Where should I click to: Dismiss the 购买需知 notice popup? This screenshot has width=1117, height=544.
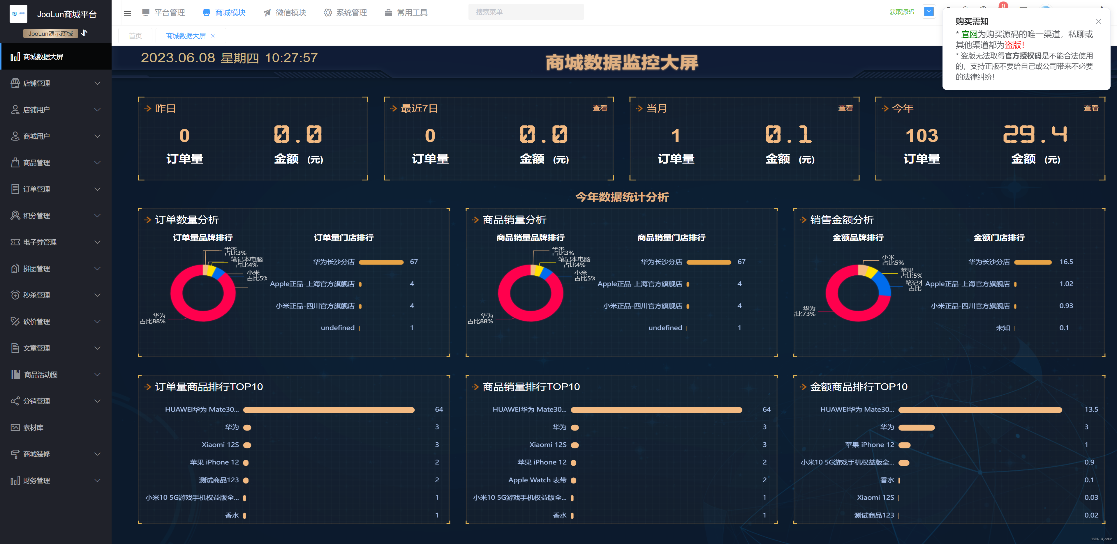(x=1098, y=21)
